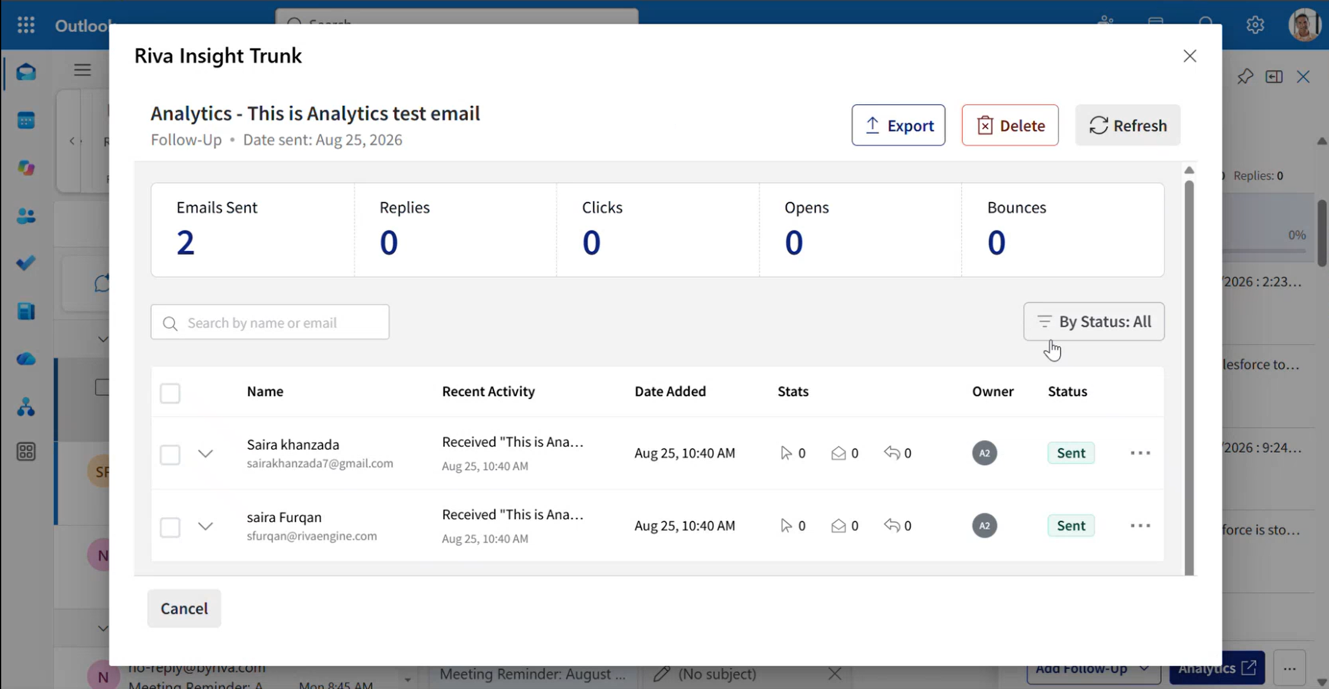Viewport: 1329px width, 689px height.
Task: Click the Sent status for saira Furqan
Action: [1071, 525]
